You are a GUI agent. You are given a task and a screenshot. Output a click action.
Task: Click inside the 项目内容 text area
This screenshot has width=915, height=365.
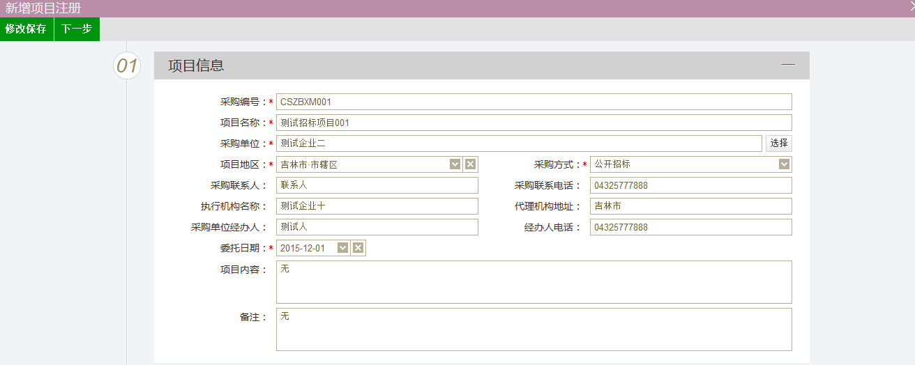[x=534, y=282]
